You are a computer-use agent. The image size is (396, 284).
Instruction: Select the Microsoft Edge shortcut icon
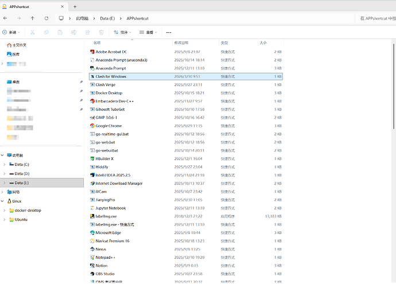[x=92, y=233]
